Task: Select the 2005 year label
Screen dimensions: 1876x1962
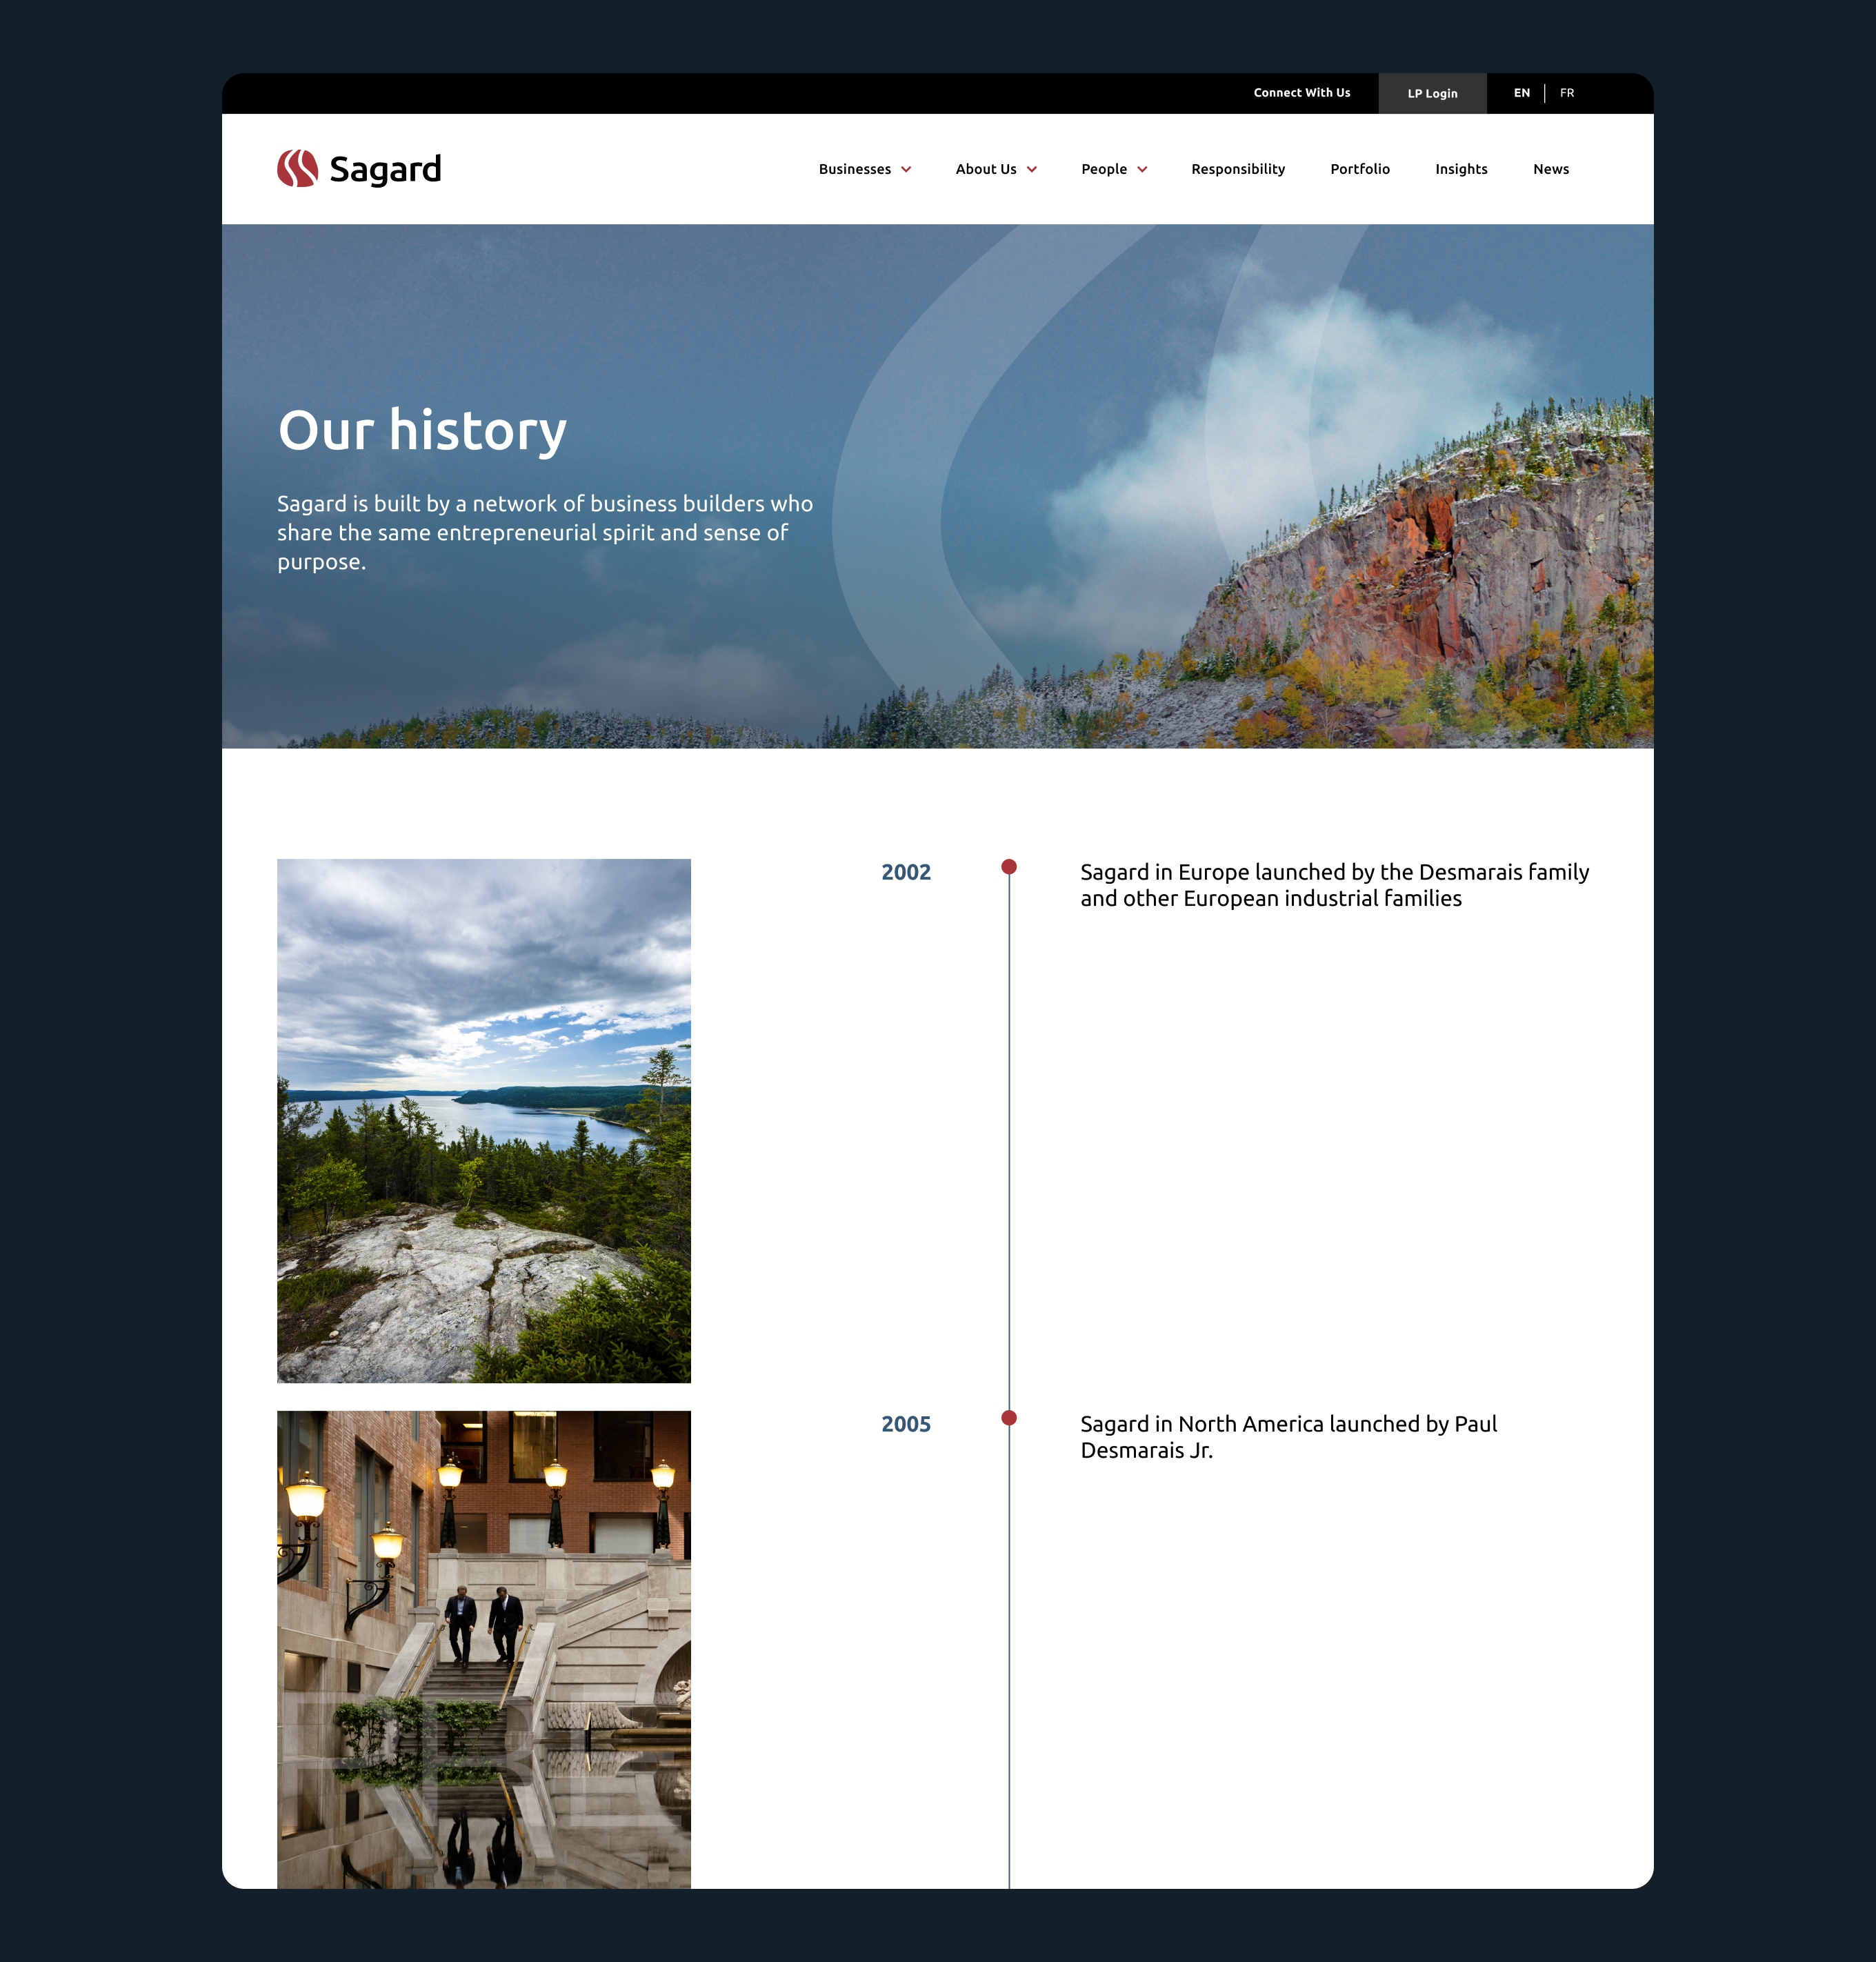Action: pyautogui.click(x=905, y=1424)
